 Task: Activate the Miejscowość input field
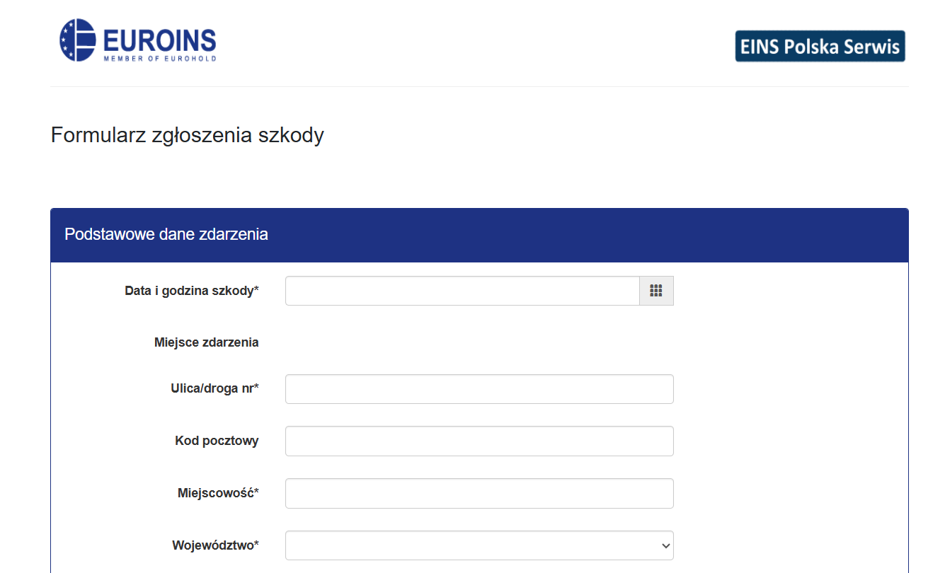479,493
